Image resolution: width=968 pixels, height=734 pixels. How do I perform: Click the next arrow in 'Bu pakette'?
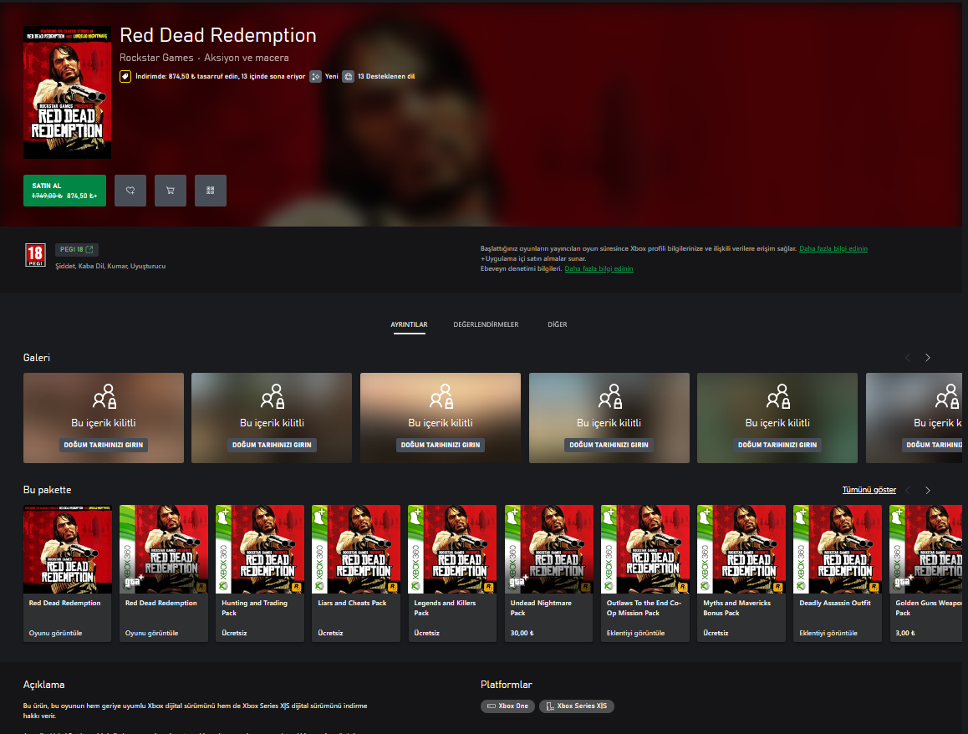927,490
